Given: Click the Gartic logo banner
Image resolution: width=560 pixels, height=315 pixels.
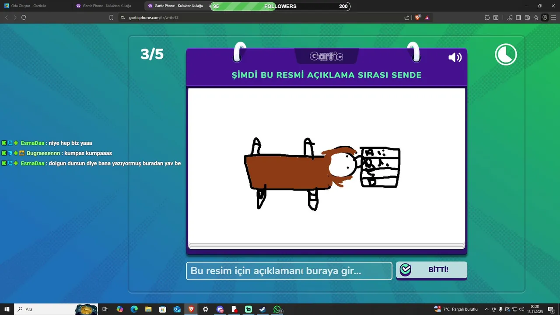Looking at the screenshot, I should [x=326, y=56].
